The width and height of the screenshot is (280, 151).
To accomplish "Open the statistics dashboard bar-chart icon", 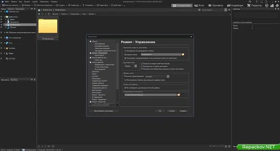I will click(x=272, y=6).
